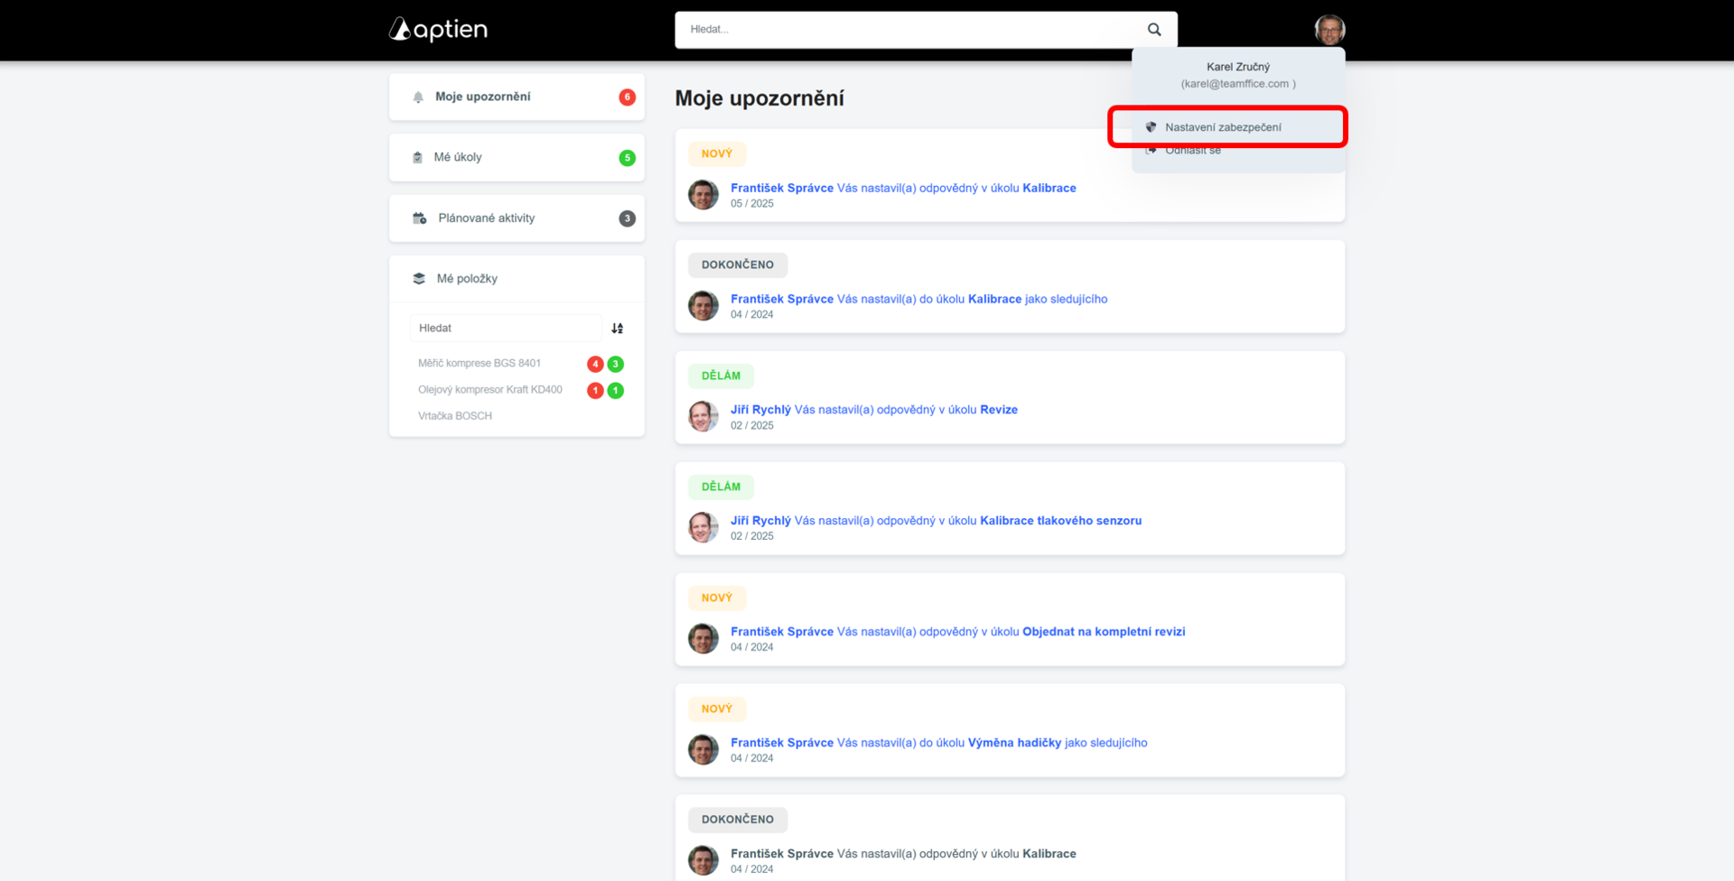Click the green badge on Mé úkoly
The height and width of the screenshot is (881, 1734).
click(x=627, y=158)
